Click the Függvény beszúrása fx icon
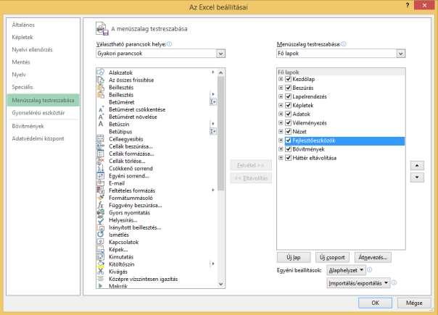Screen dimensions: 438x315 [x=100, y=205]
